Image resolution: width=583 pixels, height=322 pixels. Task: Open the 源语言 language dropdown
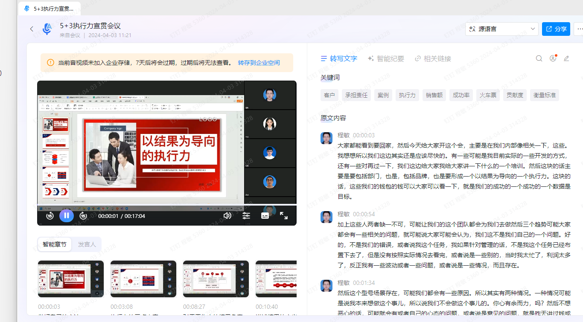pyautogui.click(x=501, y=29)
